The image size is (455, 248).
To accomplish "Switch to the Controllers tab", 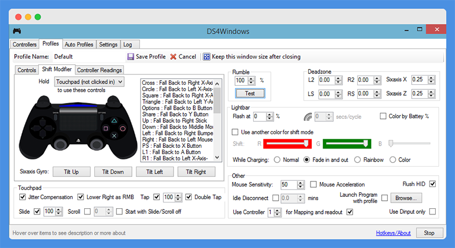I will (x=24, y=44).
